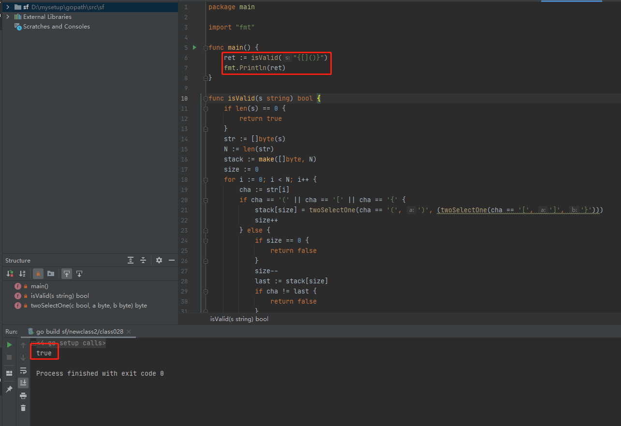Click 'size := 0' on line 17
The width and height of the screenshot is (621, 426).
[x=241, y=169]
